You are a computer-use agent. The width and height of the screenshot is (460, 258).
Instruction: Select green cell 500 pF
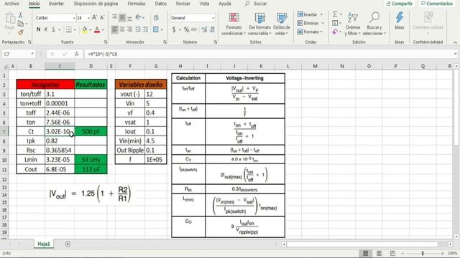click(91, 132)
